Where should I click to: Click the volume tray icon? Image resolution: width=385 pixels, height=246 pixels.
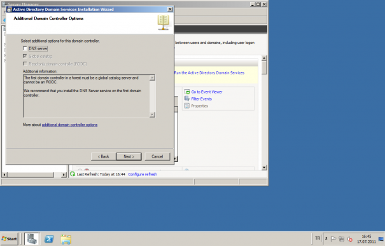click(x=349, y=239)
